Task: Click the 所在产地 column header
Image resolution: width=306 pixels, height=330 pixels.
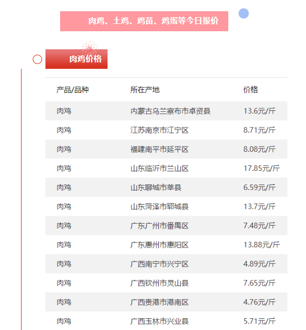Action: (x=145, y=90)
